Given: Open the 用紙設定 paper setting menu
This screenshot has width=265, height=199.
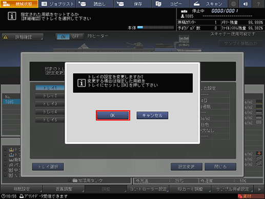Looking at the screenshot, I should (x=22, y=189).
